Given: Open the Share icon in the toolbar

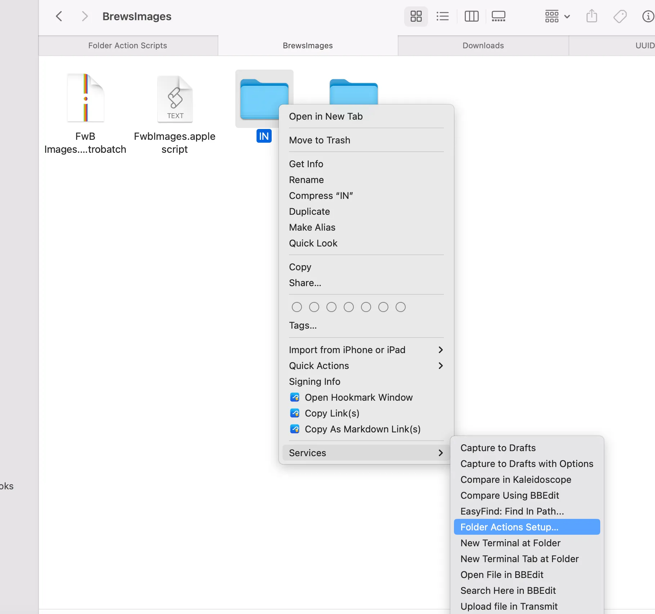Looking at the screenshot, I should [591, 16].
